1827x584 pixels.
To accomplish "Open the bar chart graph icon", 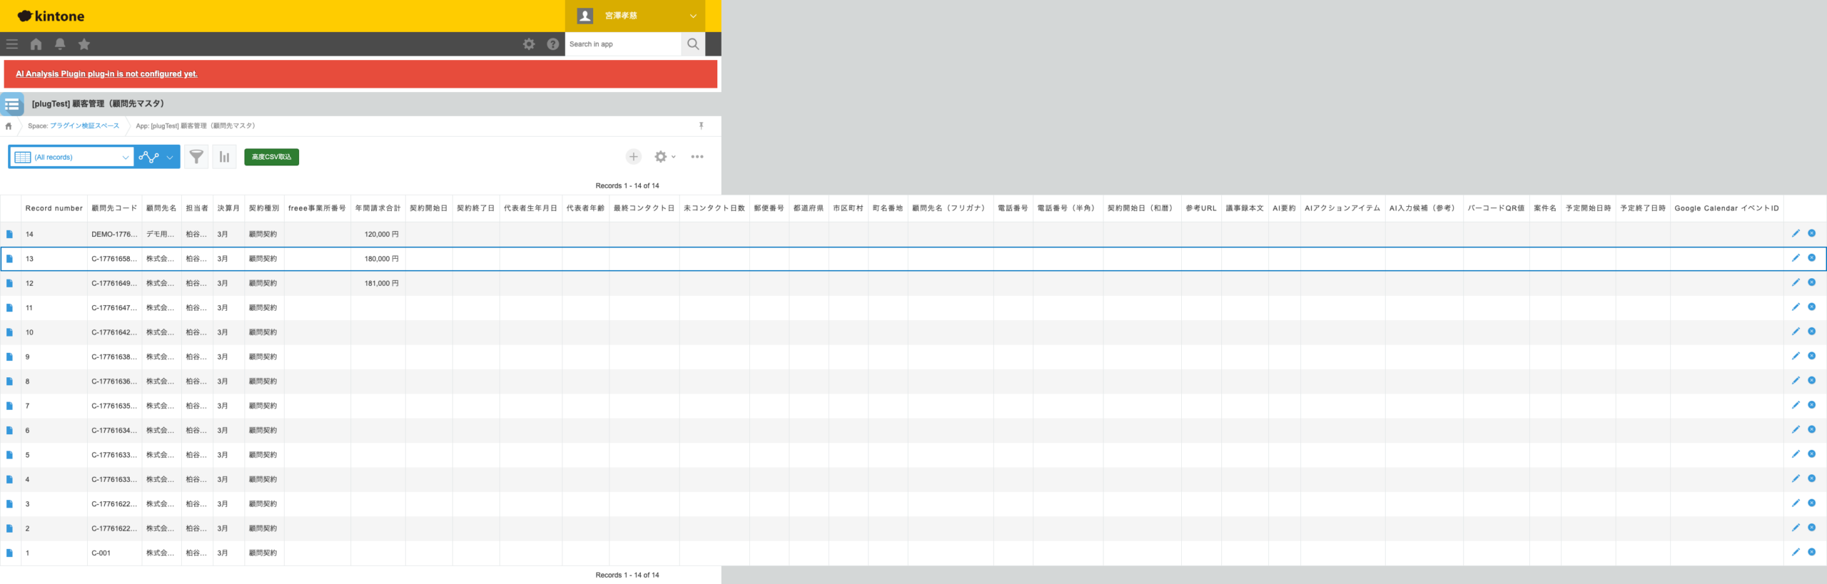I will point(224,157).
